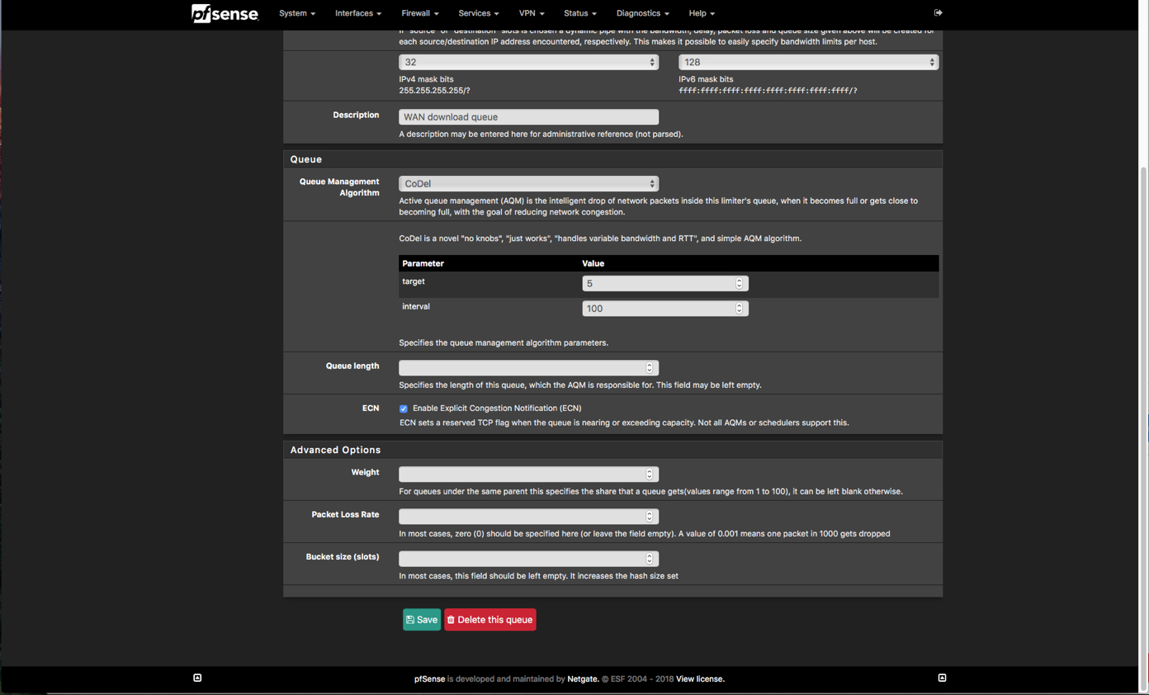Click the bottom-left footer square icon
This screenshot has width=1149, height=695.
(197, 678)
